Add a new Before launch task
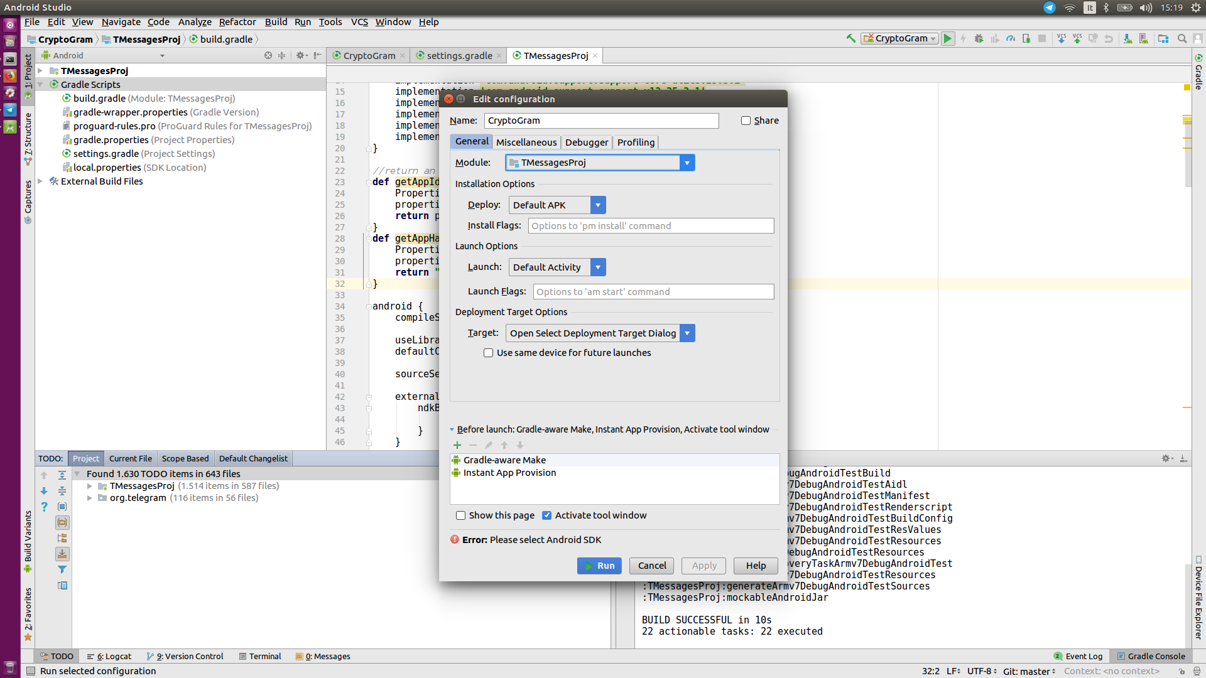 tap(457, 445)
